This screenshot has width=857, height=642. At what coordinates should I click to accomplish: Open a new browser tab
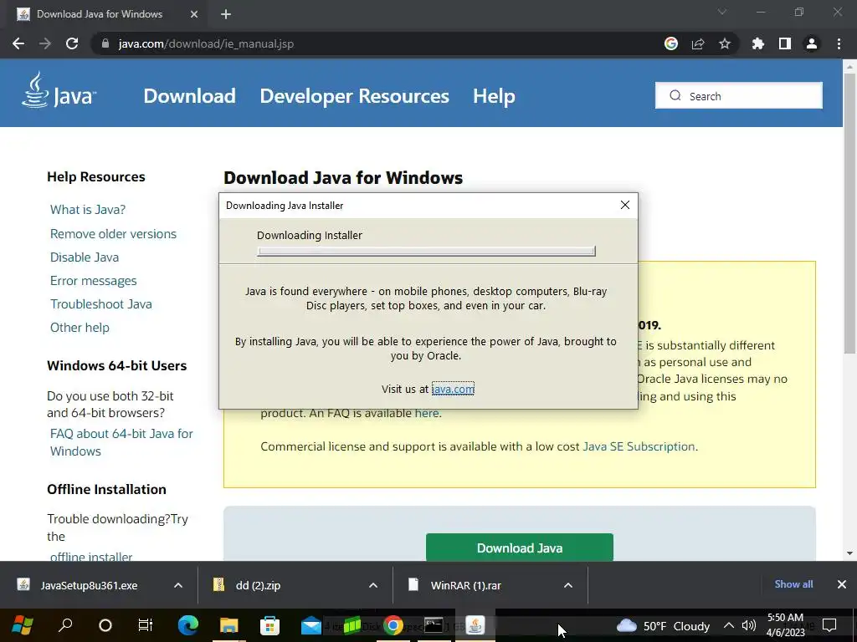(226, 14)
